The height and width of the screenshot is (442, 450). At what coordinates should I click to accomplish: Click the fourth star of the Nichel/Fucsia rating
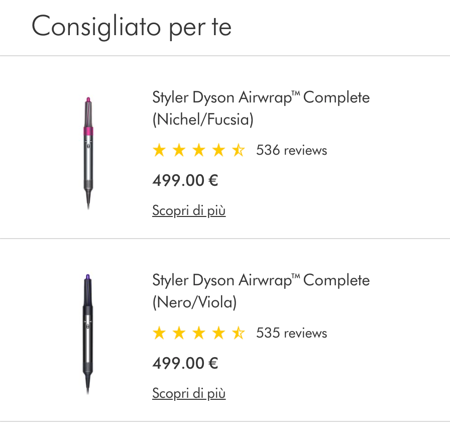(x=218, y=150)
